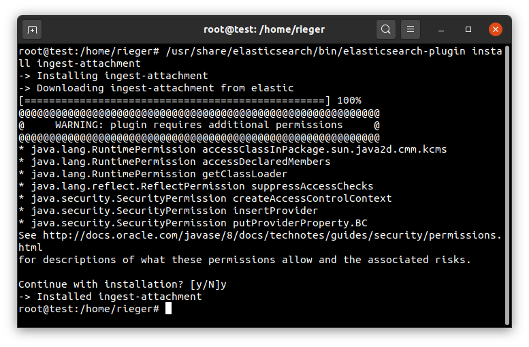Click the terminal vertical scrollbar
The width and height of the screenshot is (529, 347).
[507, 185]
